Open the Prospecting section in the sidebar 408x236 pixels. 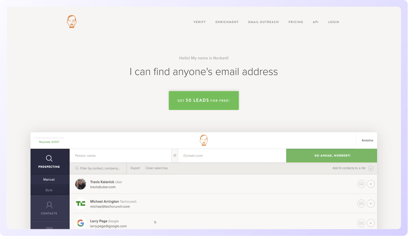click(x=49, y=162)
